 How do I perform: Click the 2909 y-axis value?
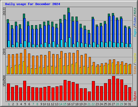4,52
